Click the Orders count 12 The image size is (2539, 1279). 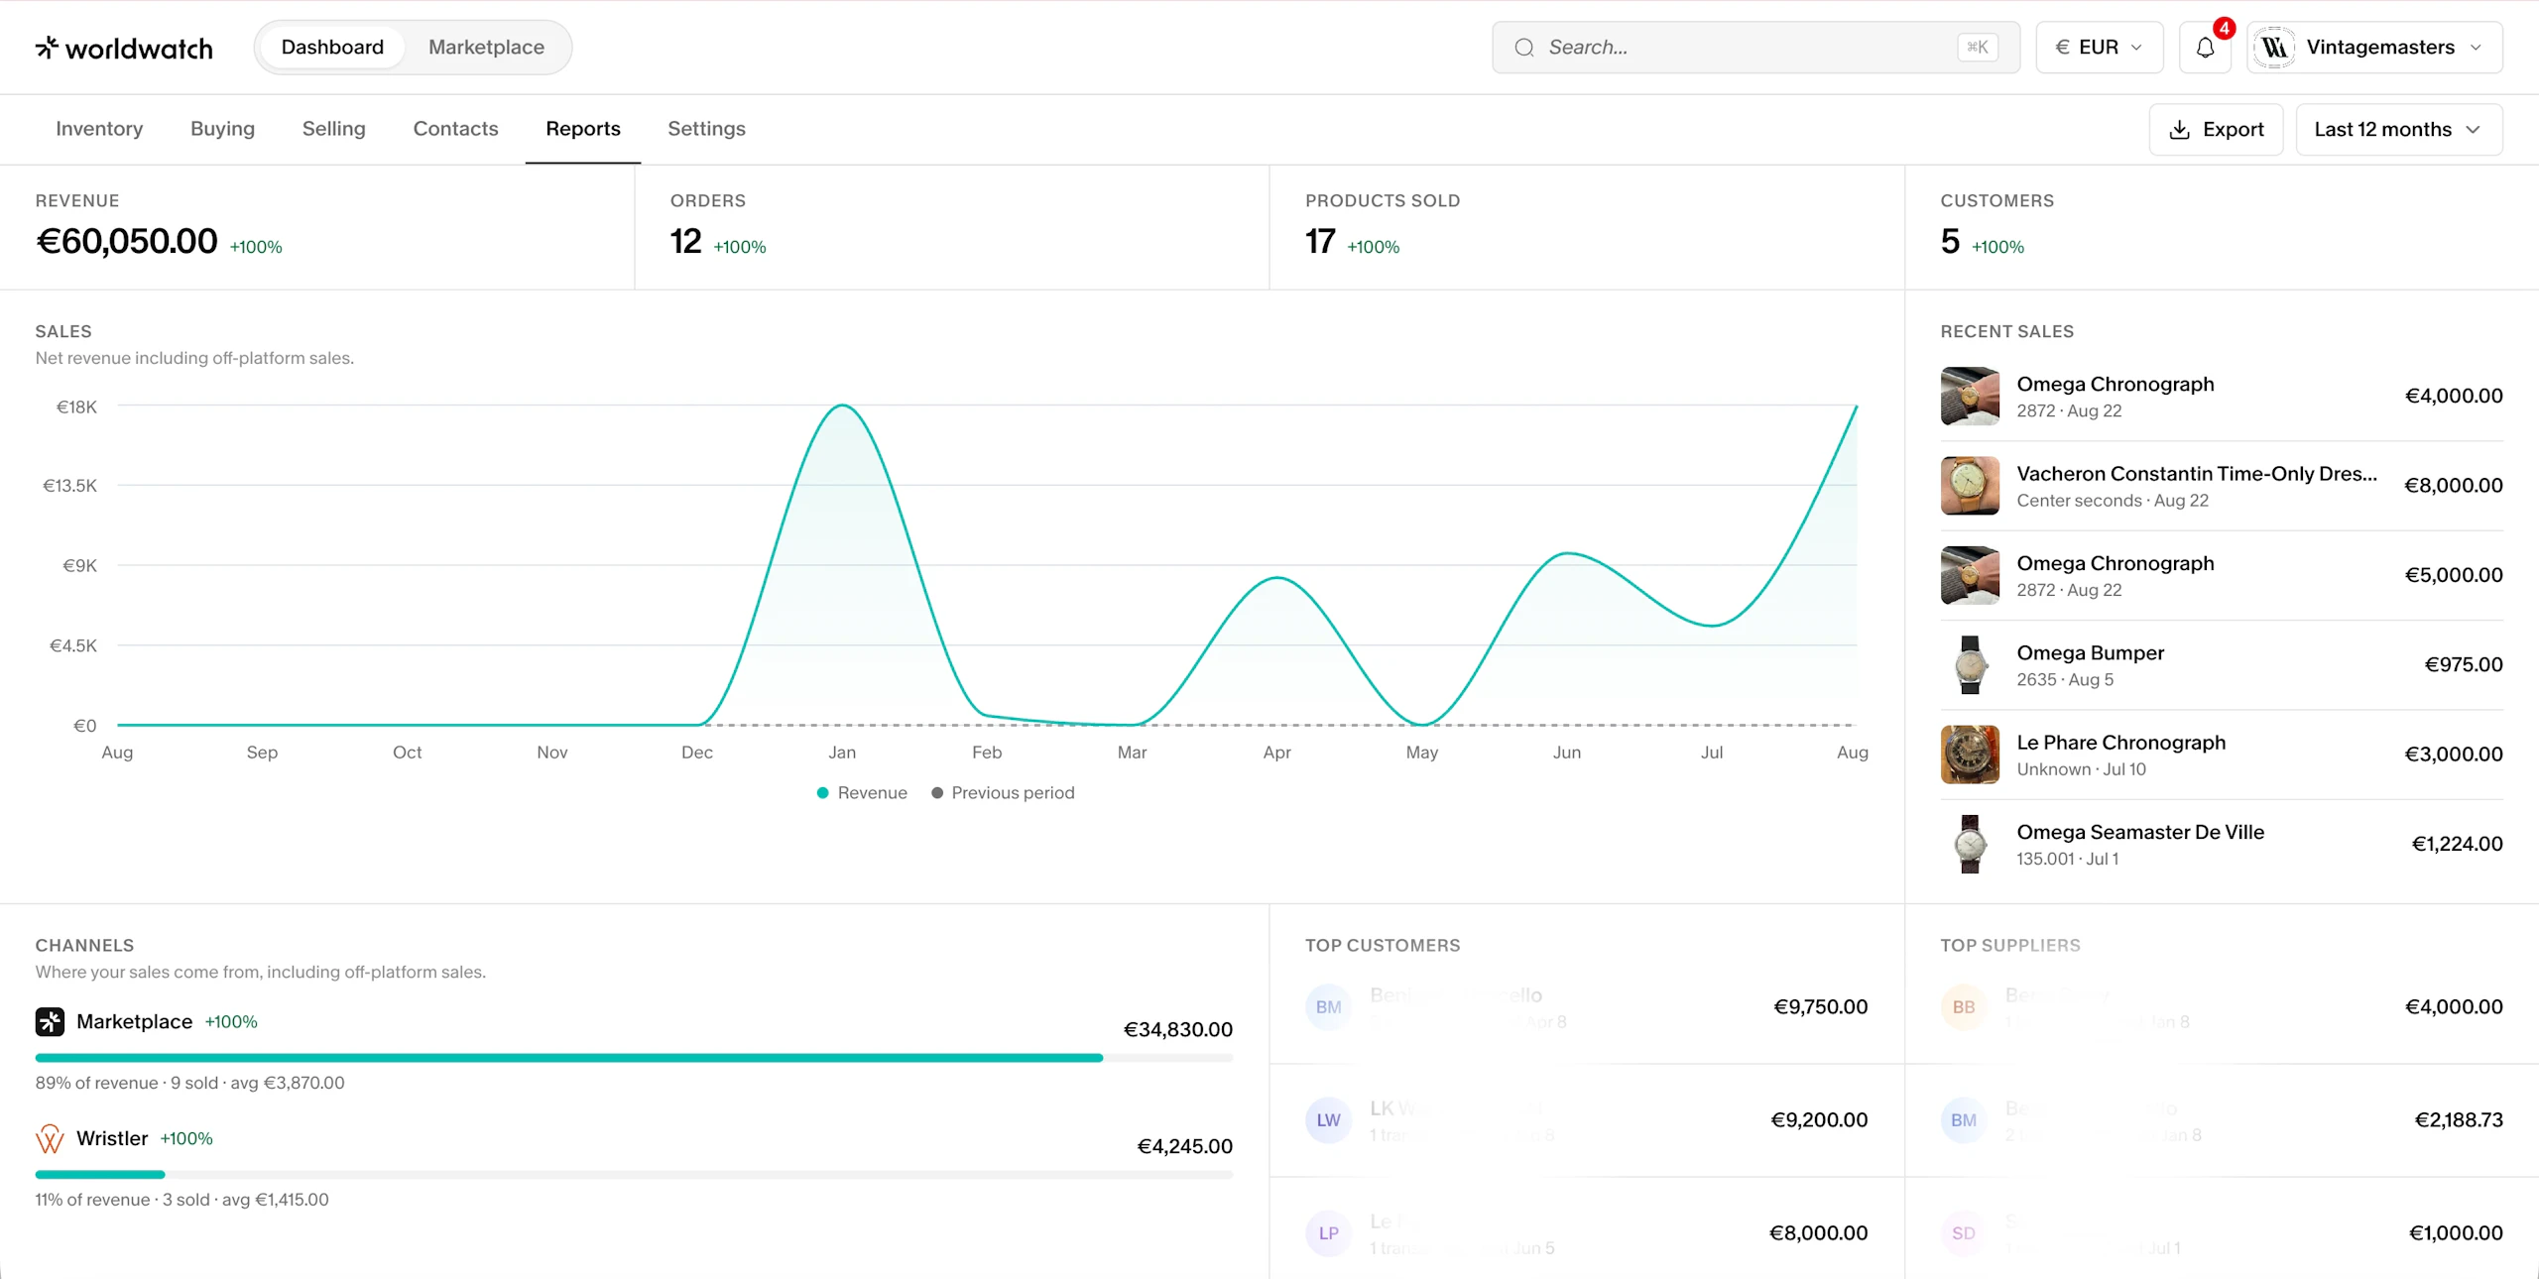tap(685, 241)
